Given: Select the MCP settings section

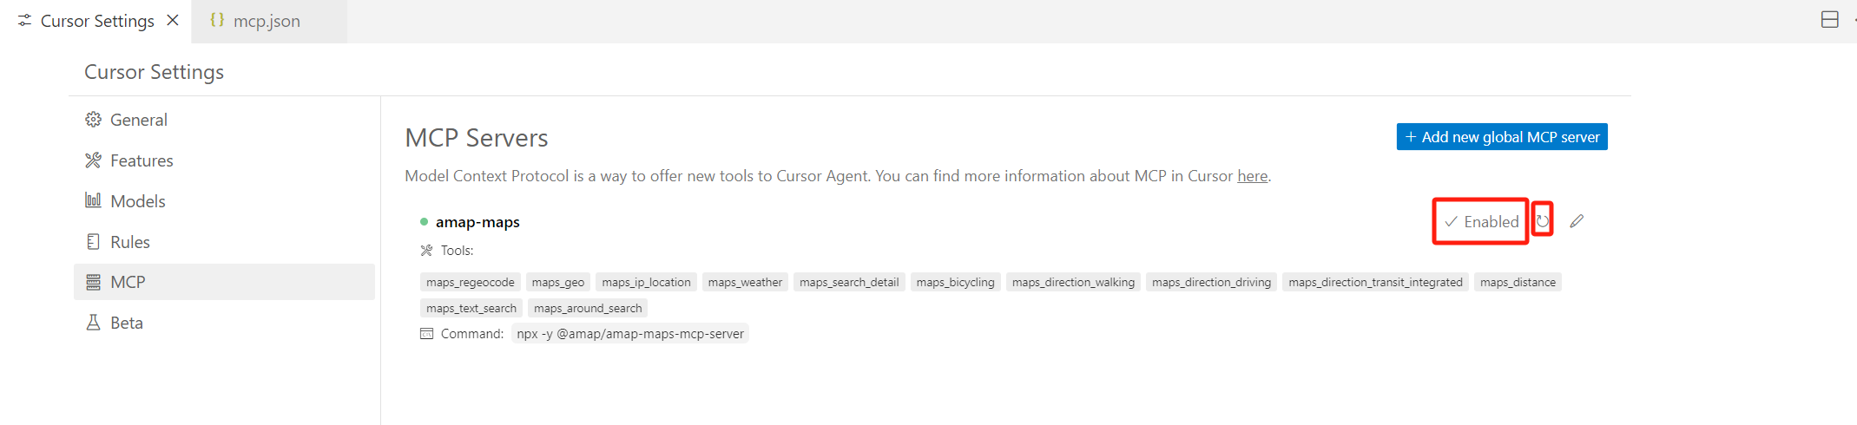Looking at the screenshot, I should point(128,282).
